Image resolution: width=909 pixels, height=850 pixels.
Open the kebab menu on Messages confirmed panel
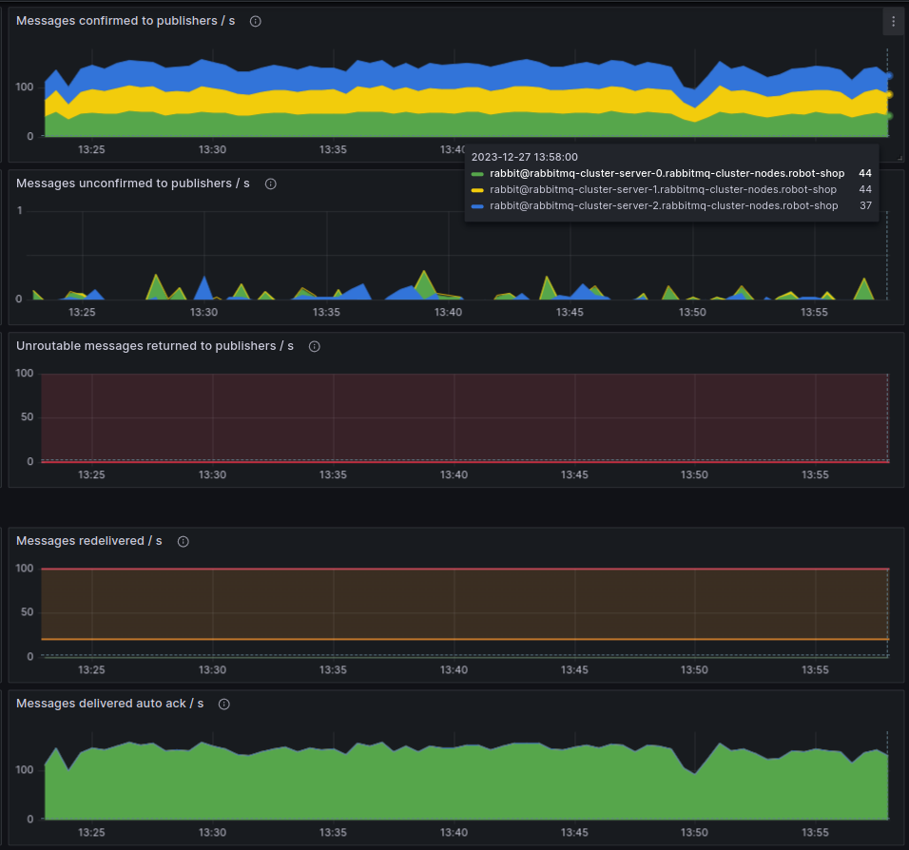click(892, 20)
